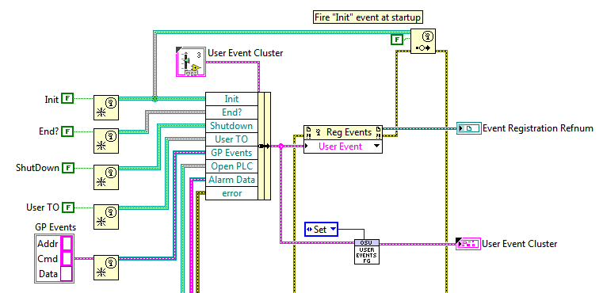Click the User TO element of Bundle By Name
The height and width of the screenshot is (293, 603).
coord(231,139)
